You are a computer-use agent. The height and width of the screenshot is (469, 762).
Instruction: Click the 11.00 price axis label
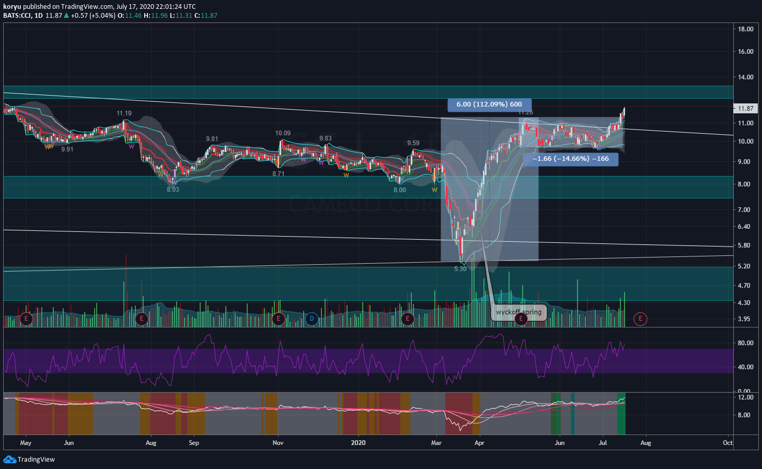coord(745,123)
